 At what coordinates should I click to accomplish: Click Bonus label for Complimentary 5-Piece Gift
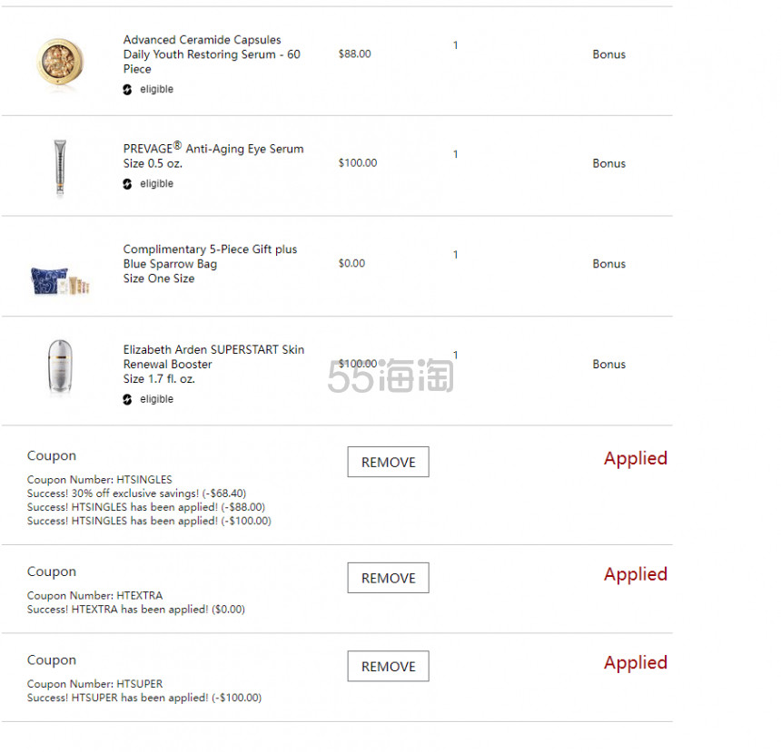tap(608, 264)
